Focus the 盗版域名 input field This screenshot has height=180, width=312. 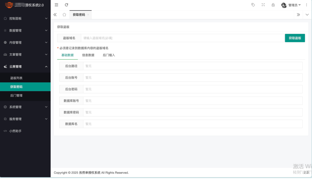coord(183,38)
